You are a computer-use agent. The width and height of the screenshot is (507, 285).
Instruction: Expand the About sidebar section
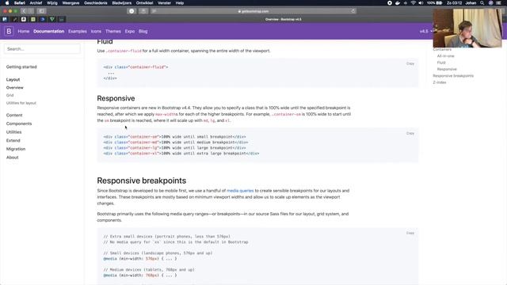click(x=13, y=158)
